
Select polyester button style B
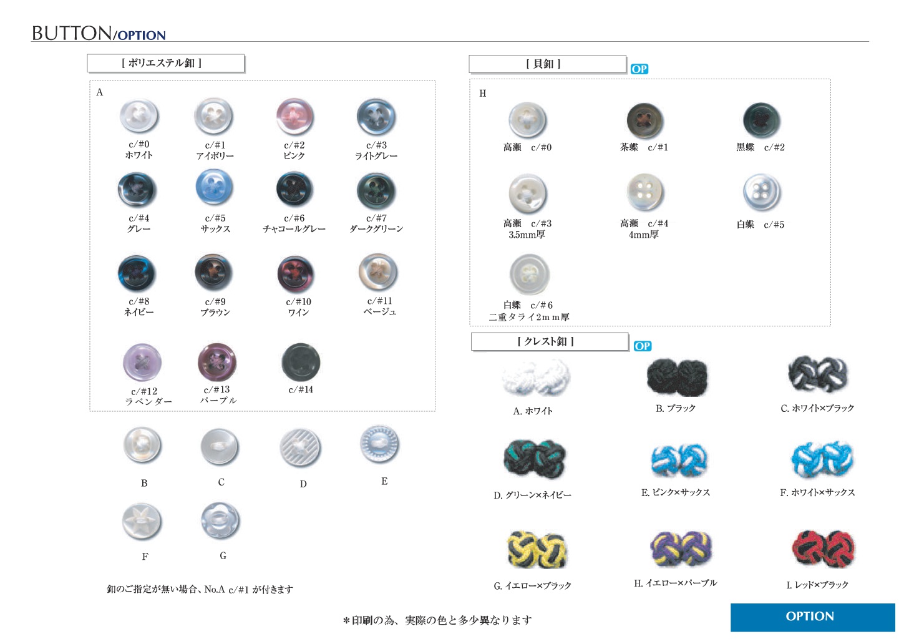pyautogui.click(x=143, y=446)
